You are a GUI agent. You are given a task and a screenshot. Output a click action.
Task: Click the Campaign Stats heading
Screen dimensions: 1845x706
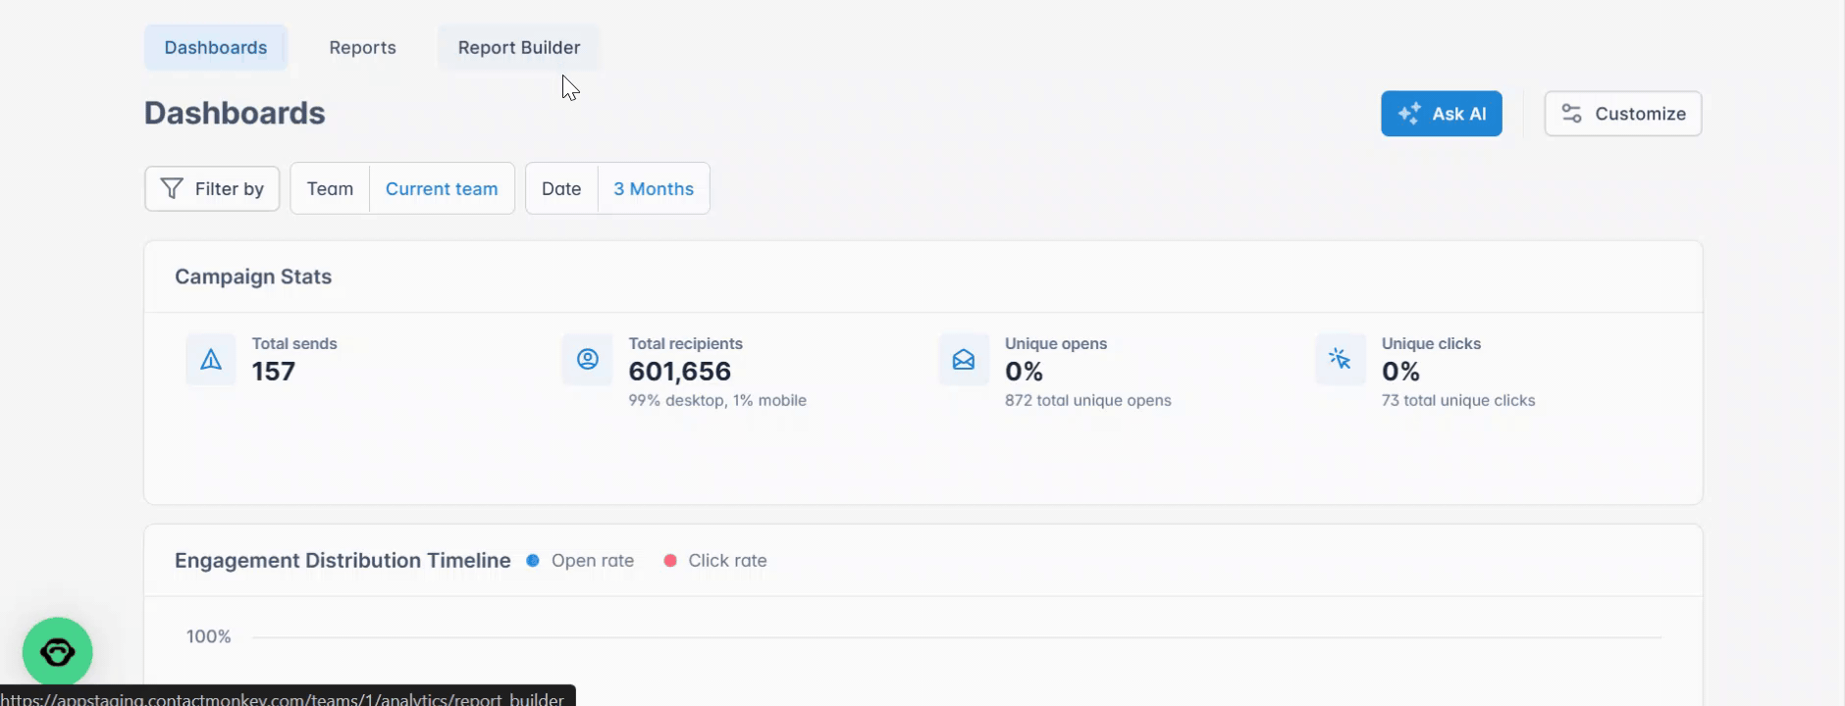[x=253, y=277]
